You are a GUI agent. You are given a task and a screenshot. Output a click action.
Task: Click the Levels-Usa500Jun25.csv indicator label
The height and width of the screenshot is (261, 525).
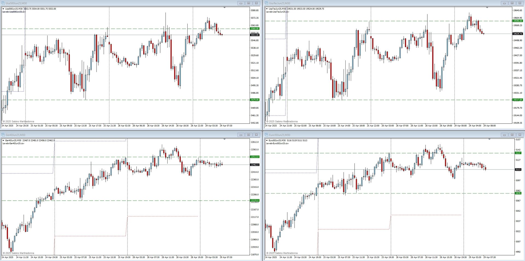point(14,12)
